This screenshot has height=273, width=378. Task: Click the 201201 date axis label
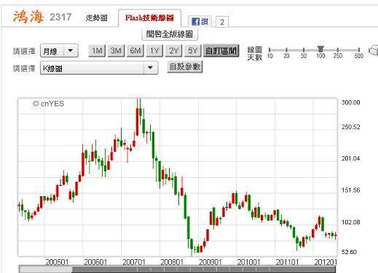tap(326, 262)
